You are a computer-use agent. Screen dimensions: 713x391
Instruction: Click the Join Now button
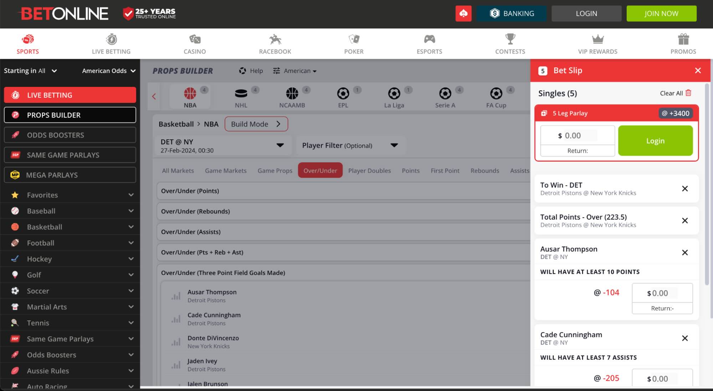point(661,14)
